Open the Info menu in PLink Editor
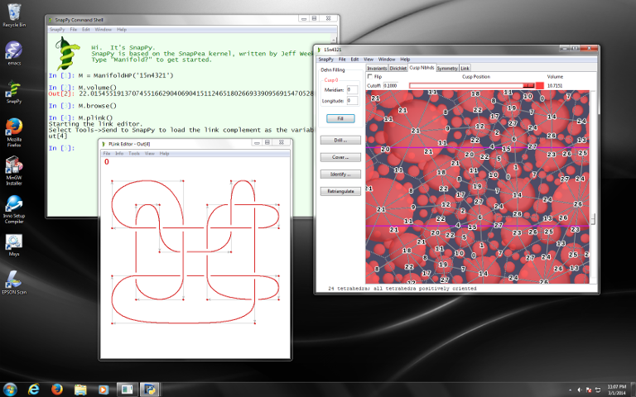This screenshot has height=397, width=636. (x=119, y=154)
